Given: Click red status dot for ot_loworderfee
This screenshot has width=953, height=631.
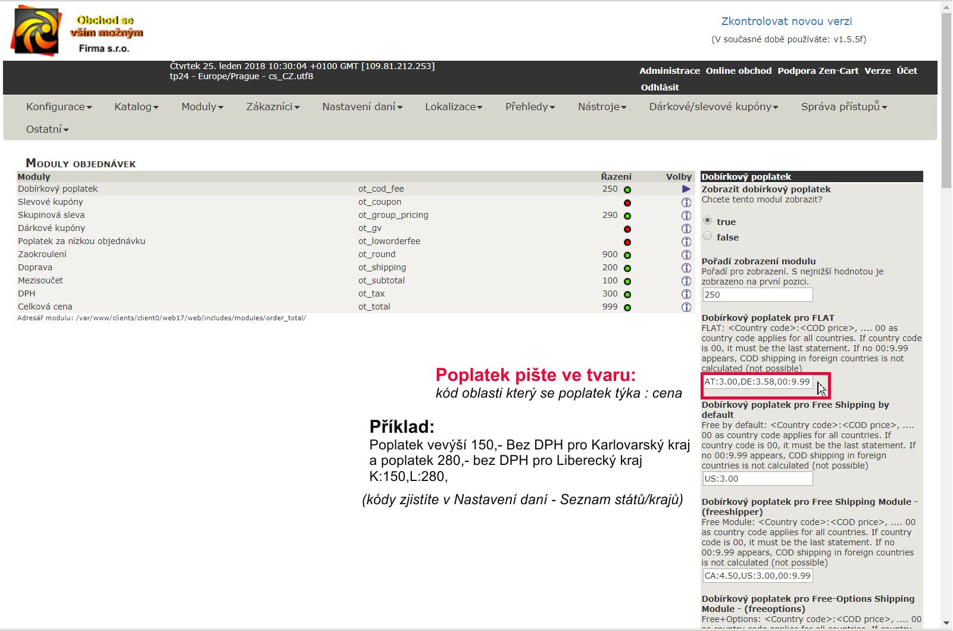Looking at the screenshot, I should point(627,242).
